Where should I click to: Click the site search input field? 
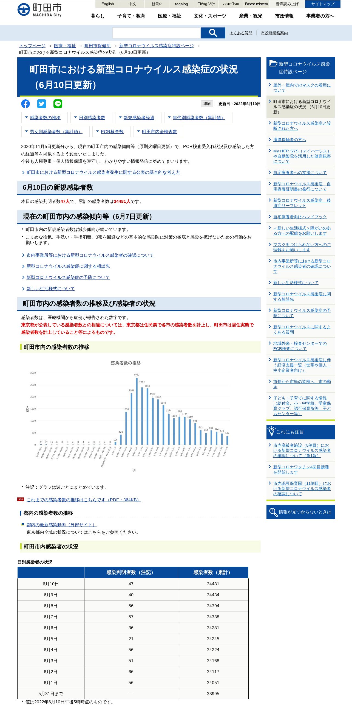156,33
